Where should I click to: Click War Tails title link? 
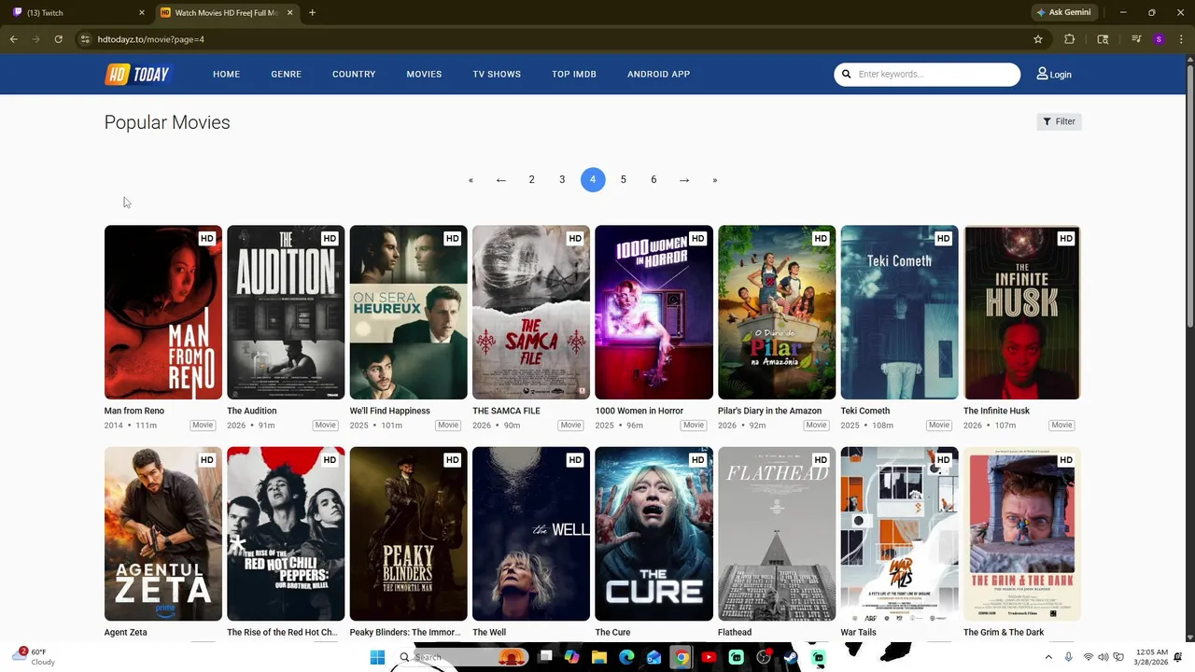[x=859, y=633]
